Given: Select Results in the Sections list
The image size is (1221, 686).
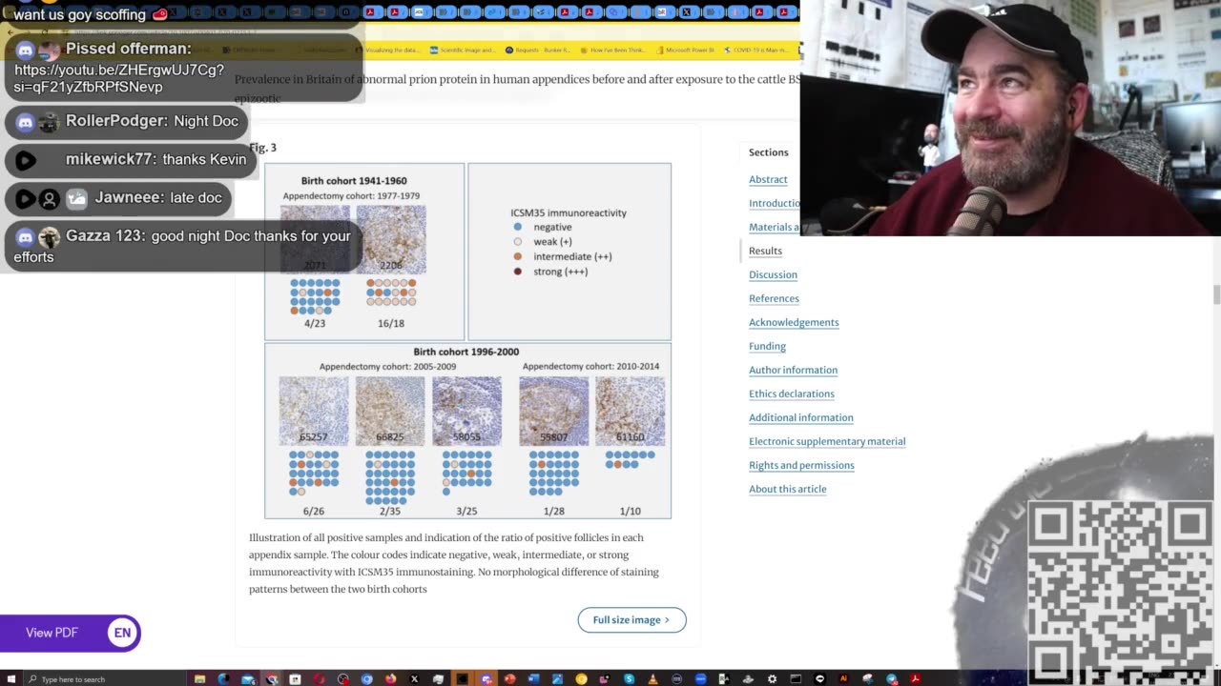Looking at the screenshot, I should pyautogui.click(x=765, y=251).
